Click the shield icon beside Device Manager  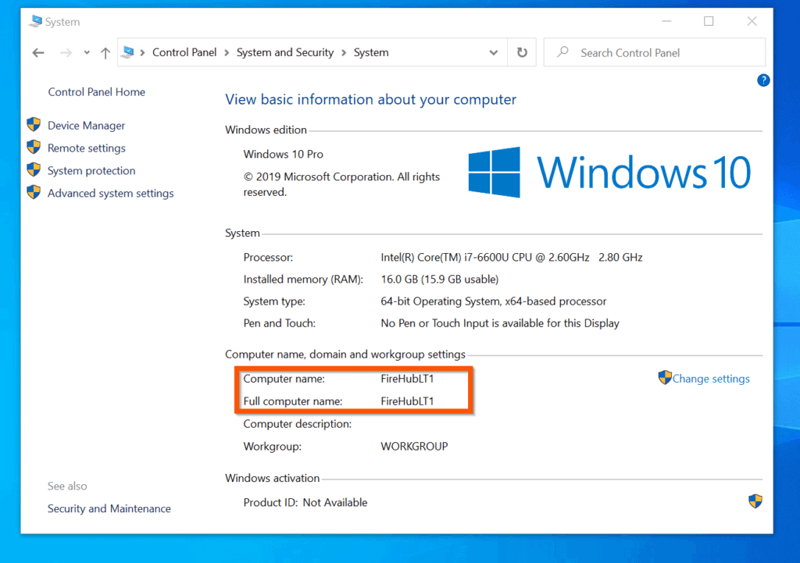(34, 124)
